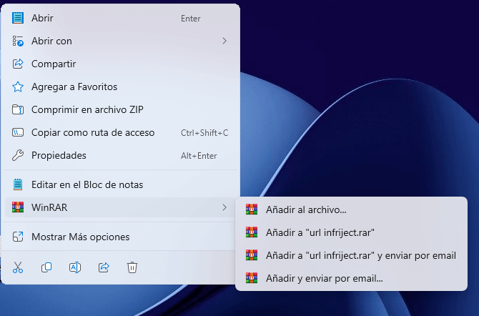Click the Enter shortcut hint text
The height and width of the screenshot is (316, 479).
[191, 19]
